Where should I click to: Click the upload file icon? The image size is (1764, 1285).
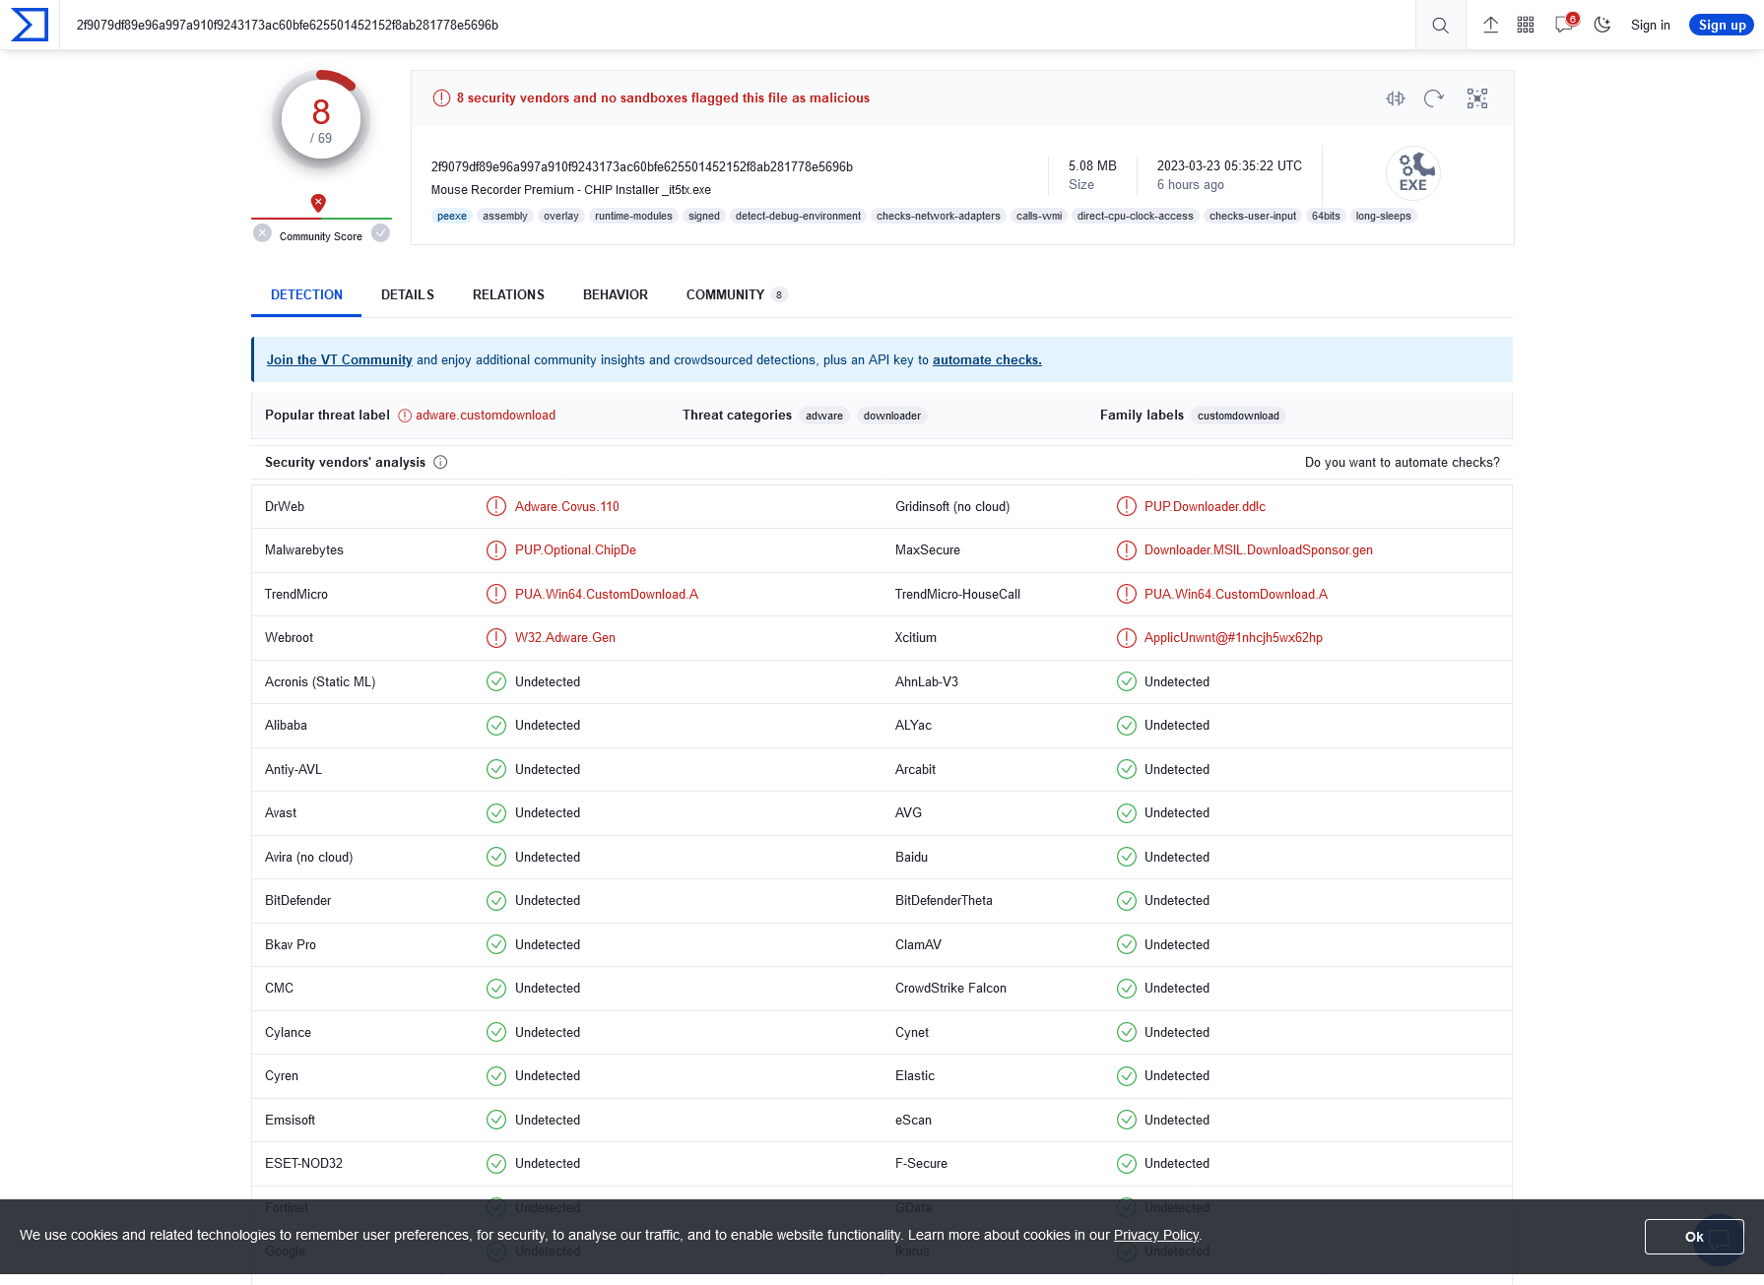tap(1491, 26)
